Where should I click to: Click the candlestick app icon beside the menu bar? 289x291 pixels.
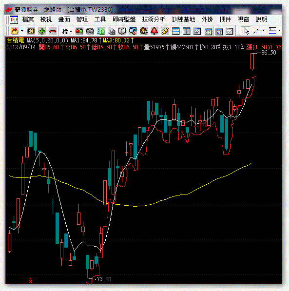tap(14, 19)
